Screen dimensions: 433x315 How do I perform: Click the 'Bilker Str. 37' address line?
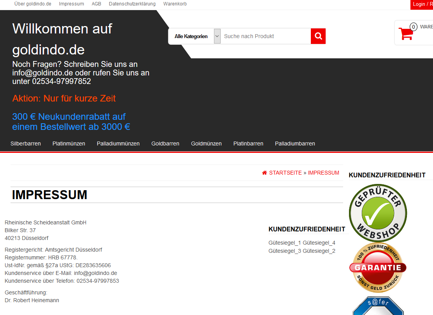point(20,230)
